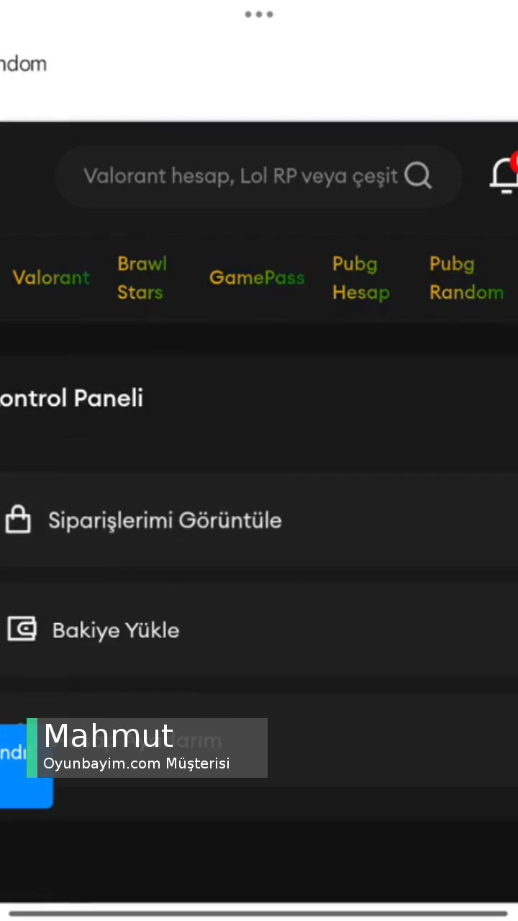Browse the Pubg Random category
The image size is (518, 921).
tap(466, 278)
